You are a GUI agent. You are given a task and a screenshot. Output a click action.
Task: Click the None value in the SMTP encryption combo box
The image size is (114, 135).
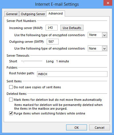click(93, 48)
